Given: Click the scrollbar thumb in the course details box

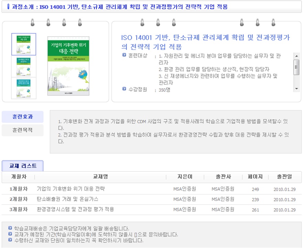Looking at the screenshot, I should 296,67.
